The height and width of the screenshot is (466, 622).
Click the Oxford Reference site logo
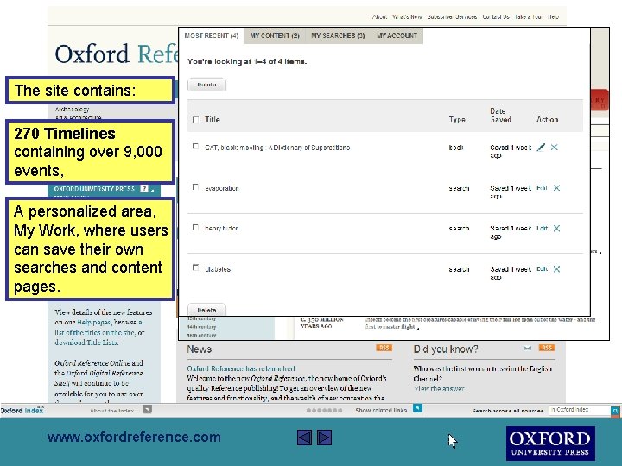(117, 54)
